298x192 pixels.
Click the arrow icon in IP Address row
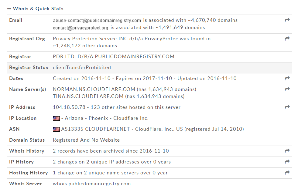click(x=287, y=107)
